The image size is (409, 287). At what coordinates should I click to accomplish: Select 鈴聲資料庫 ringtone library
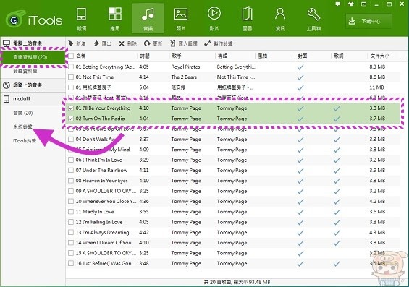click(25, 71)
